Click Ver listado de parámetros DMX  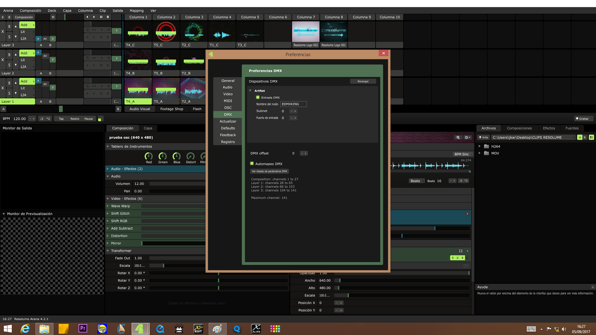pyautogui.click(x=269, y=171)
